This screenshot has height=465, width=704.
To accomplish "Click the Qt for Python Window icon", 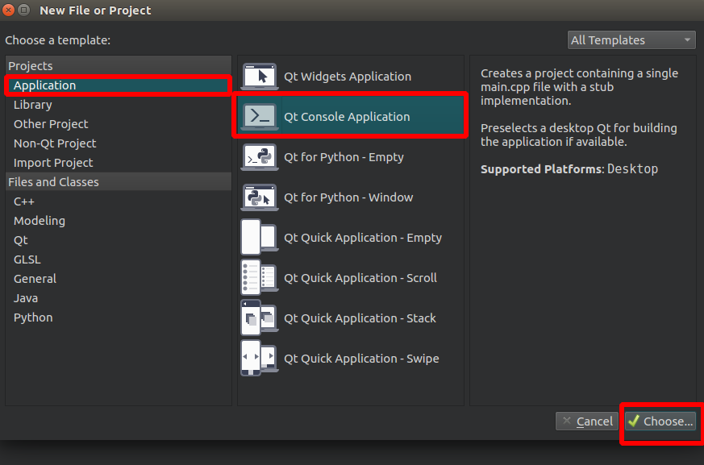I will click(x=259, y=197).
